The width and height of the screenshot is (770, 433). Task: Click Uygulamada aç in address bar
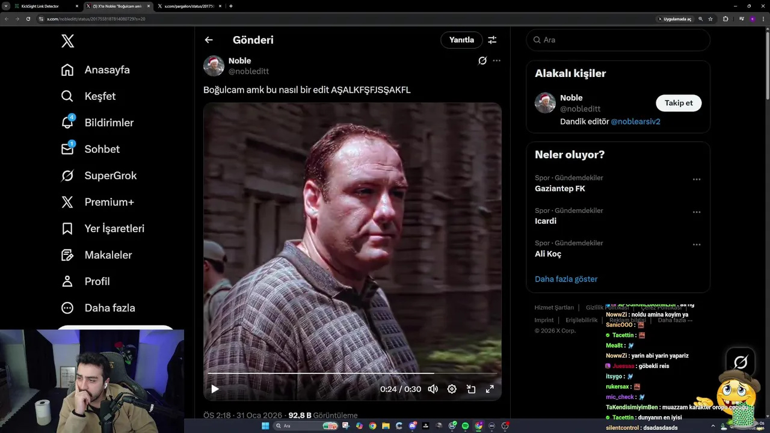[x=675, y=19]
